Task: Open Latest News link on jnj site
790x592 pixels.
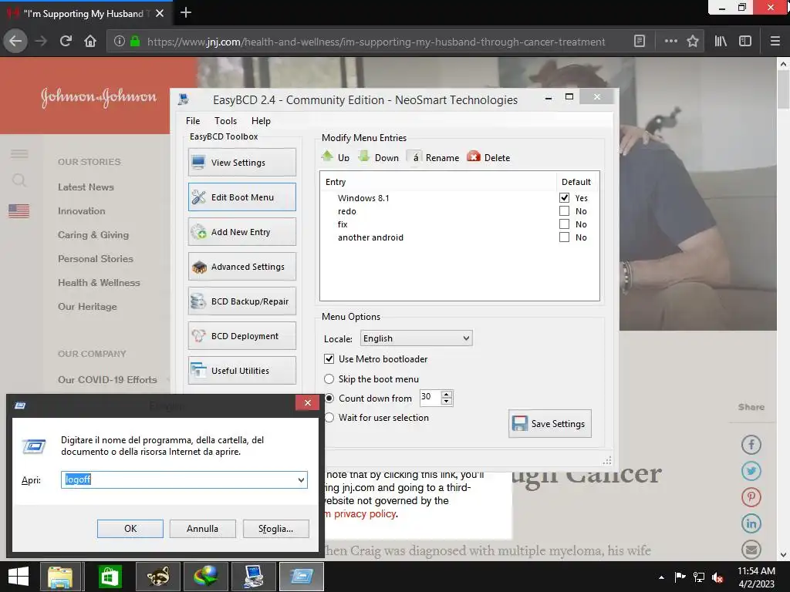Action: [x=86, y=187]
